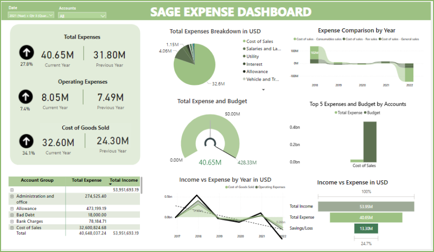The height and width of the screenshot is (252, 434).
Task: Click Total Expenses previous year 31.80M
Action: click(109, 55)
